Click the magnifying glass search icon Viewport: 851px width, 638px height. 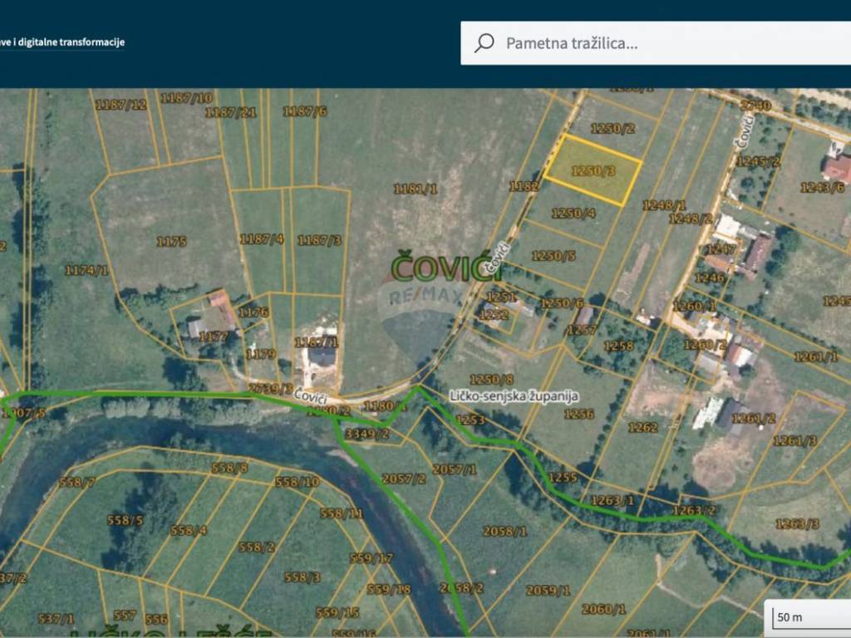(485, 43)
